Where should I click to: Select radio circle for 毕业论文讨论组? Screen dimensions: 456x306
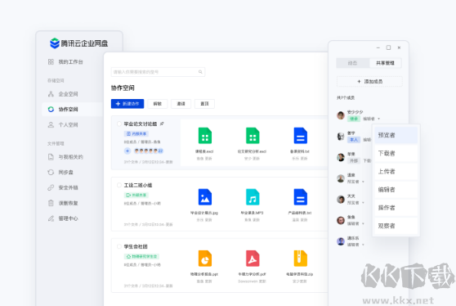(119, 124)
